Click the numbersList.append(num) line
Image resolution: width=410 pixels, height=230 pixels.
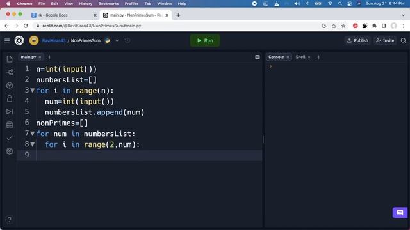click(x=94, y=112)
